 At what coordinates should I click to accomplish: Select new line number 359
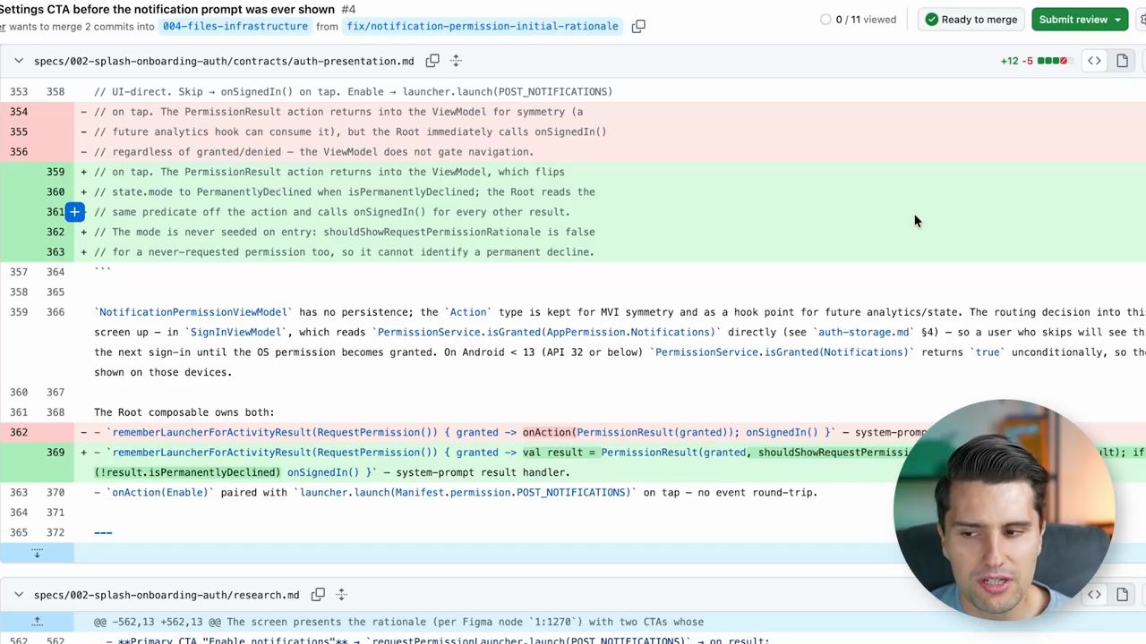pos(56,172)
